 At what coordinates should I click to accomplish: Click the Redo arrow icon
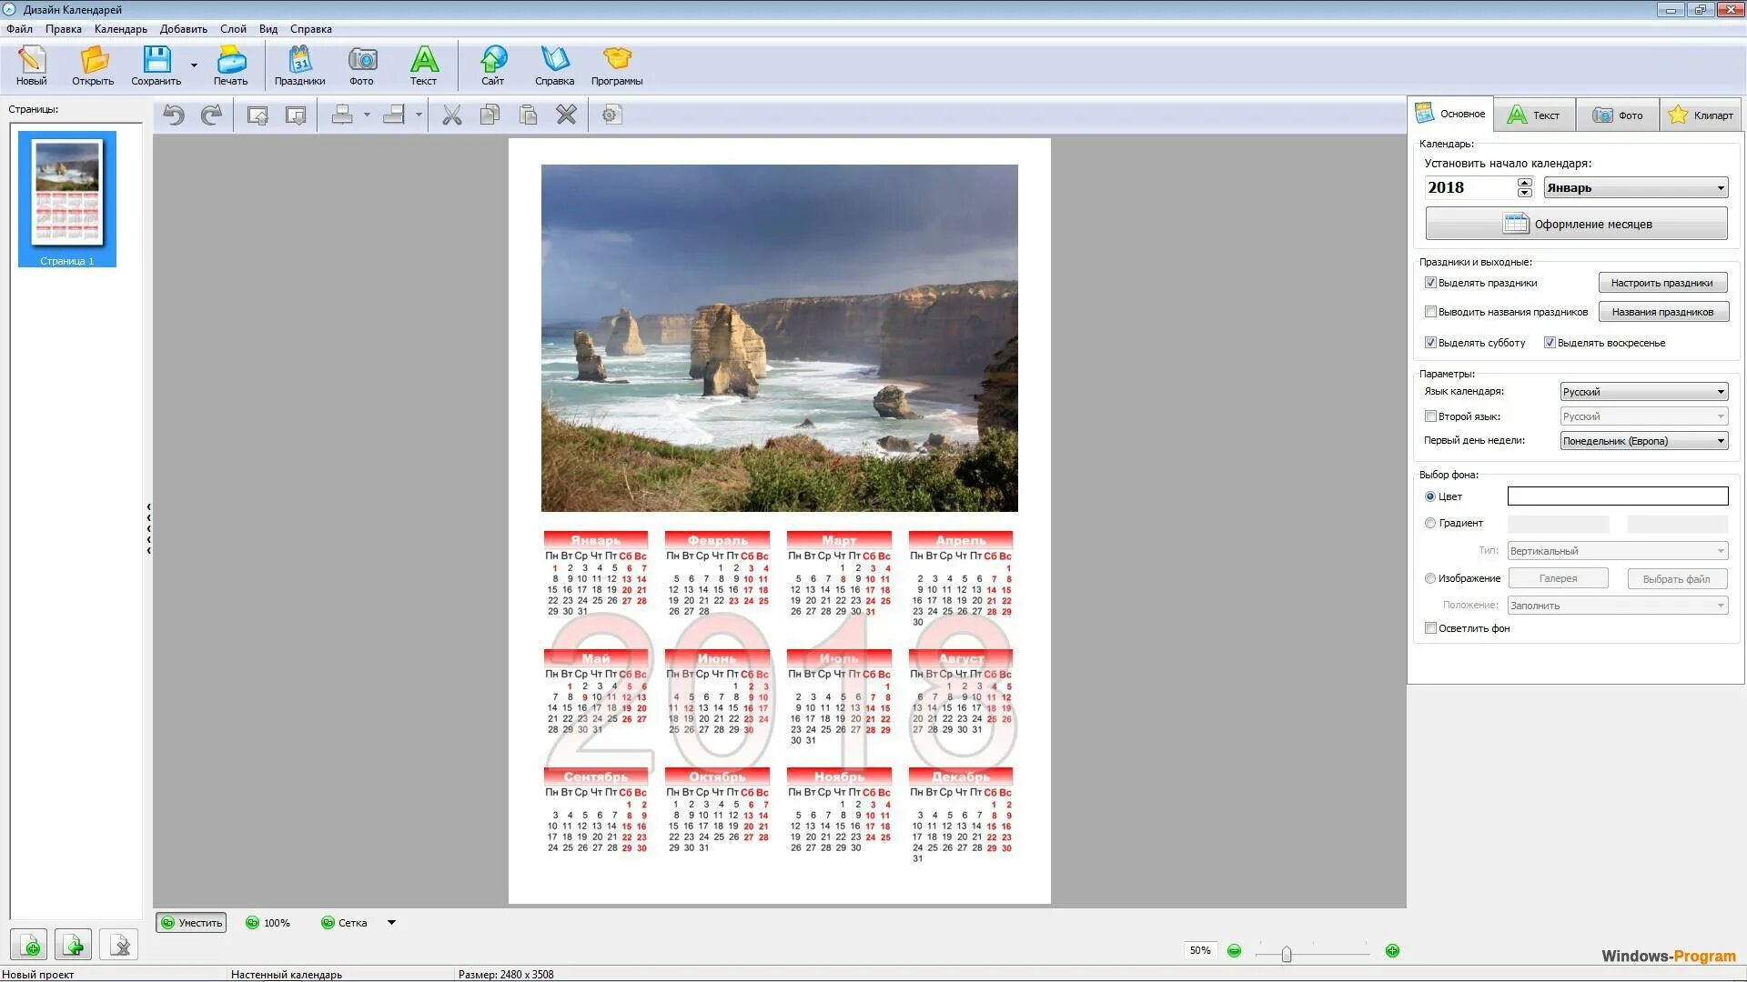[211, 115]
